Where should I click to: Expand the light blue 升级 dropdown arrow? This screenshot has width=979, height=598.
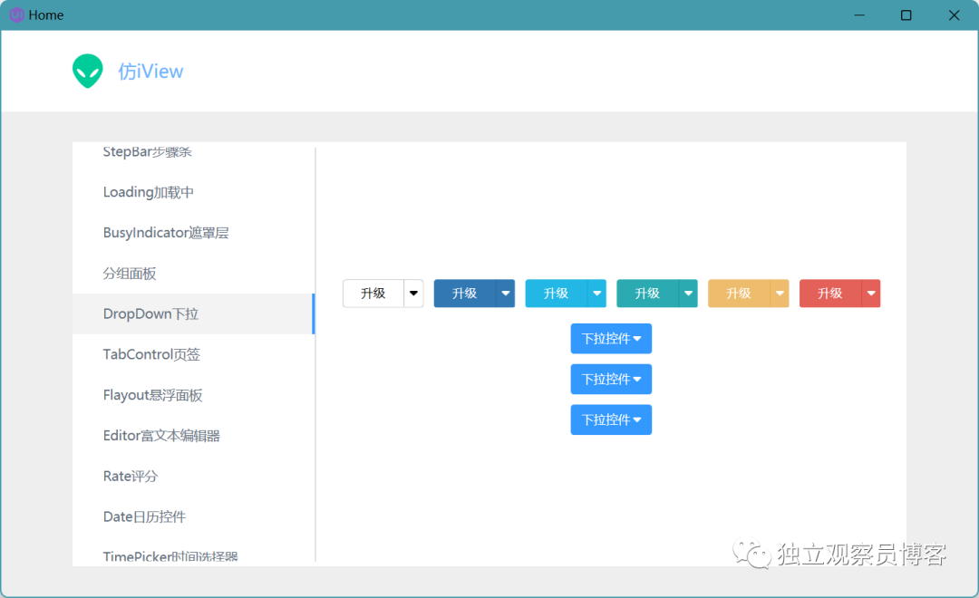(596, 294)
